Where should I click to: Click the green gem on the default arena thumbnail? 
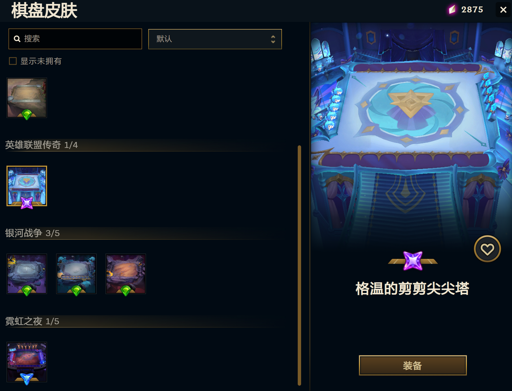pyautogui.click(x=27, y=115)
